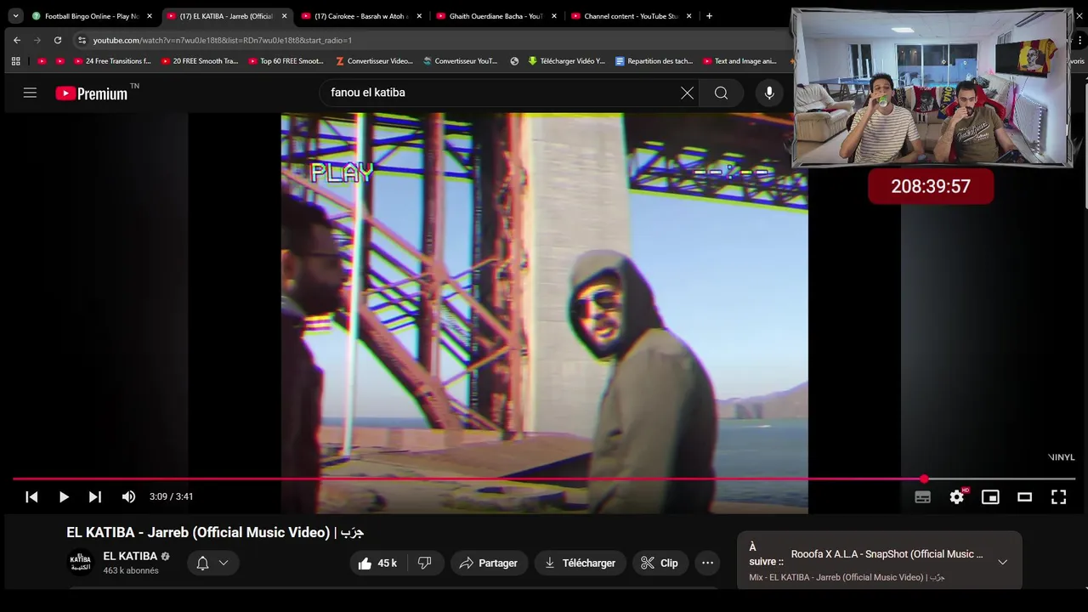
Task: Toggle subtitles in the player
Action: 922,497
